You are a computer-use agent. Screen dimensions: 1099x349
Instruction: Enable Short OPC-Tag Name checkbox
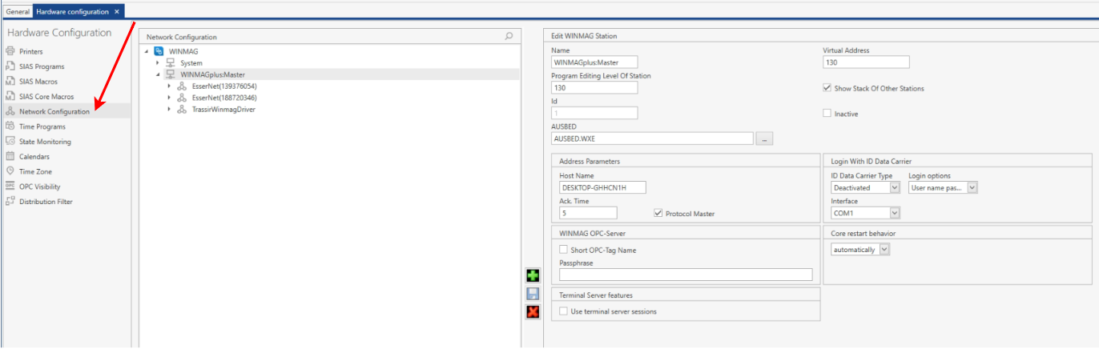point(564,250)
